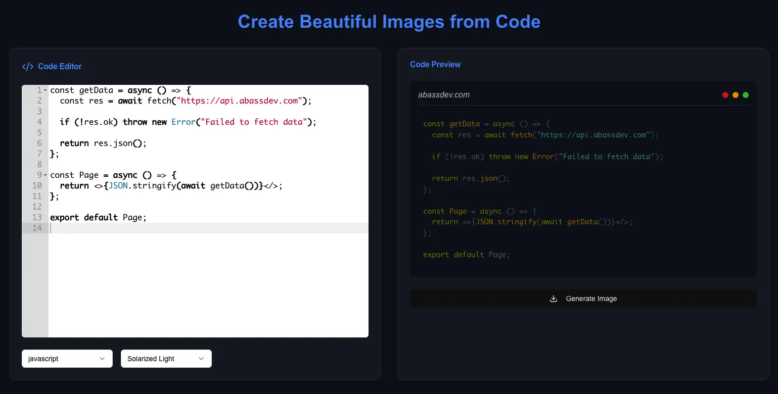This screenshot has width=778, height=394.
Task: Click "export default Page;" in the preview
Action: tap(467, 255)
